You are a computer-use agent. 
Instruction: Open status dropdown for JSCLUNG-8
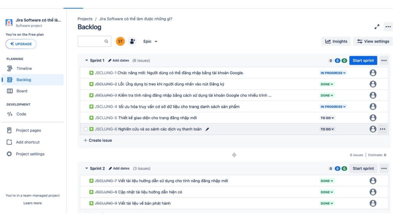327,192
